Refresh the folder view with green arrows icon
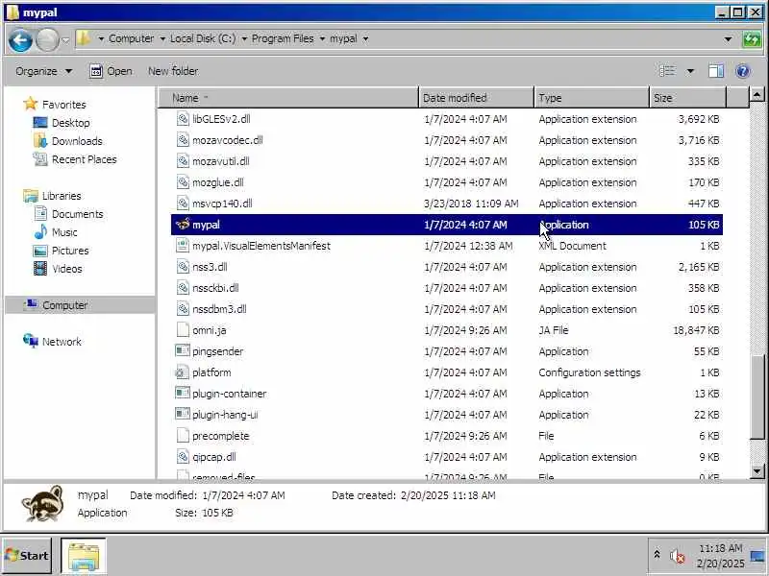769x576 pixels. point(752,39)
